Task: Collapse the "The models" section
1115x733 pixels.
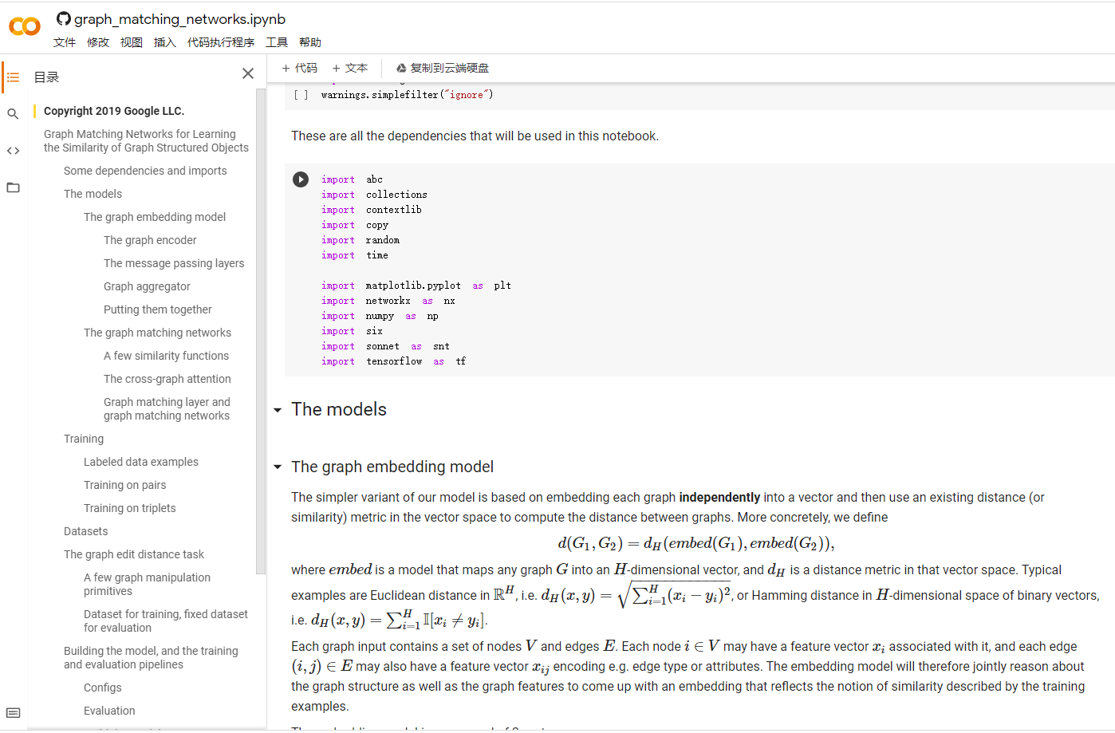Action: coord(277,410)
